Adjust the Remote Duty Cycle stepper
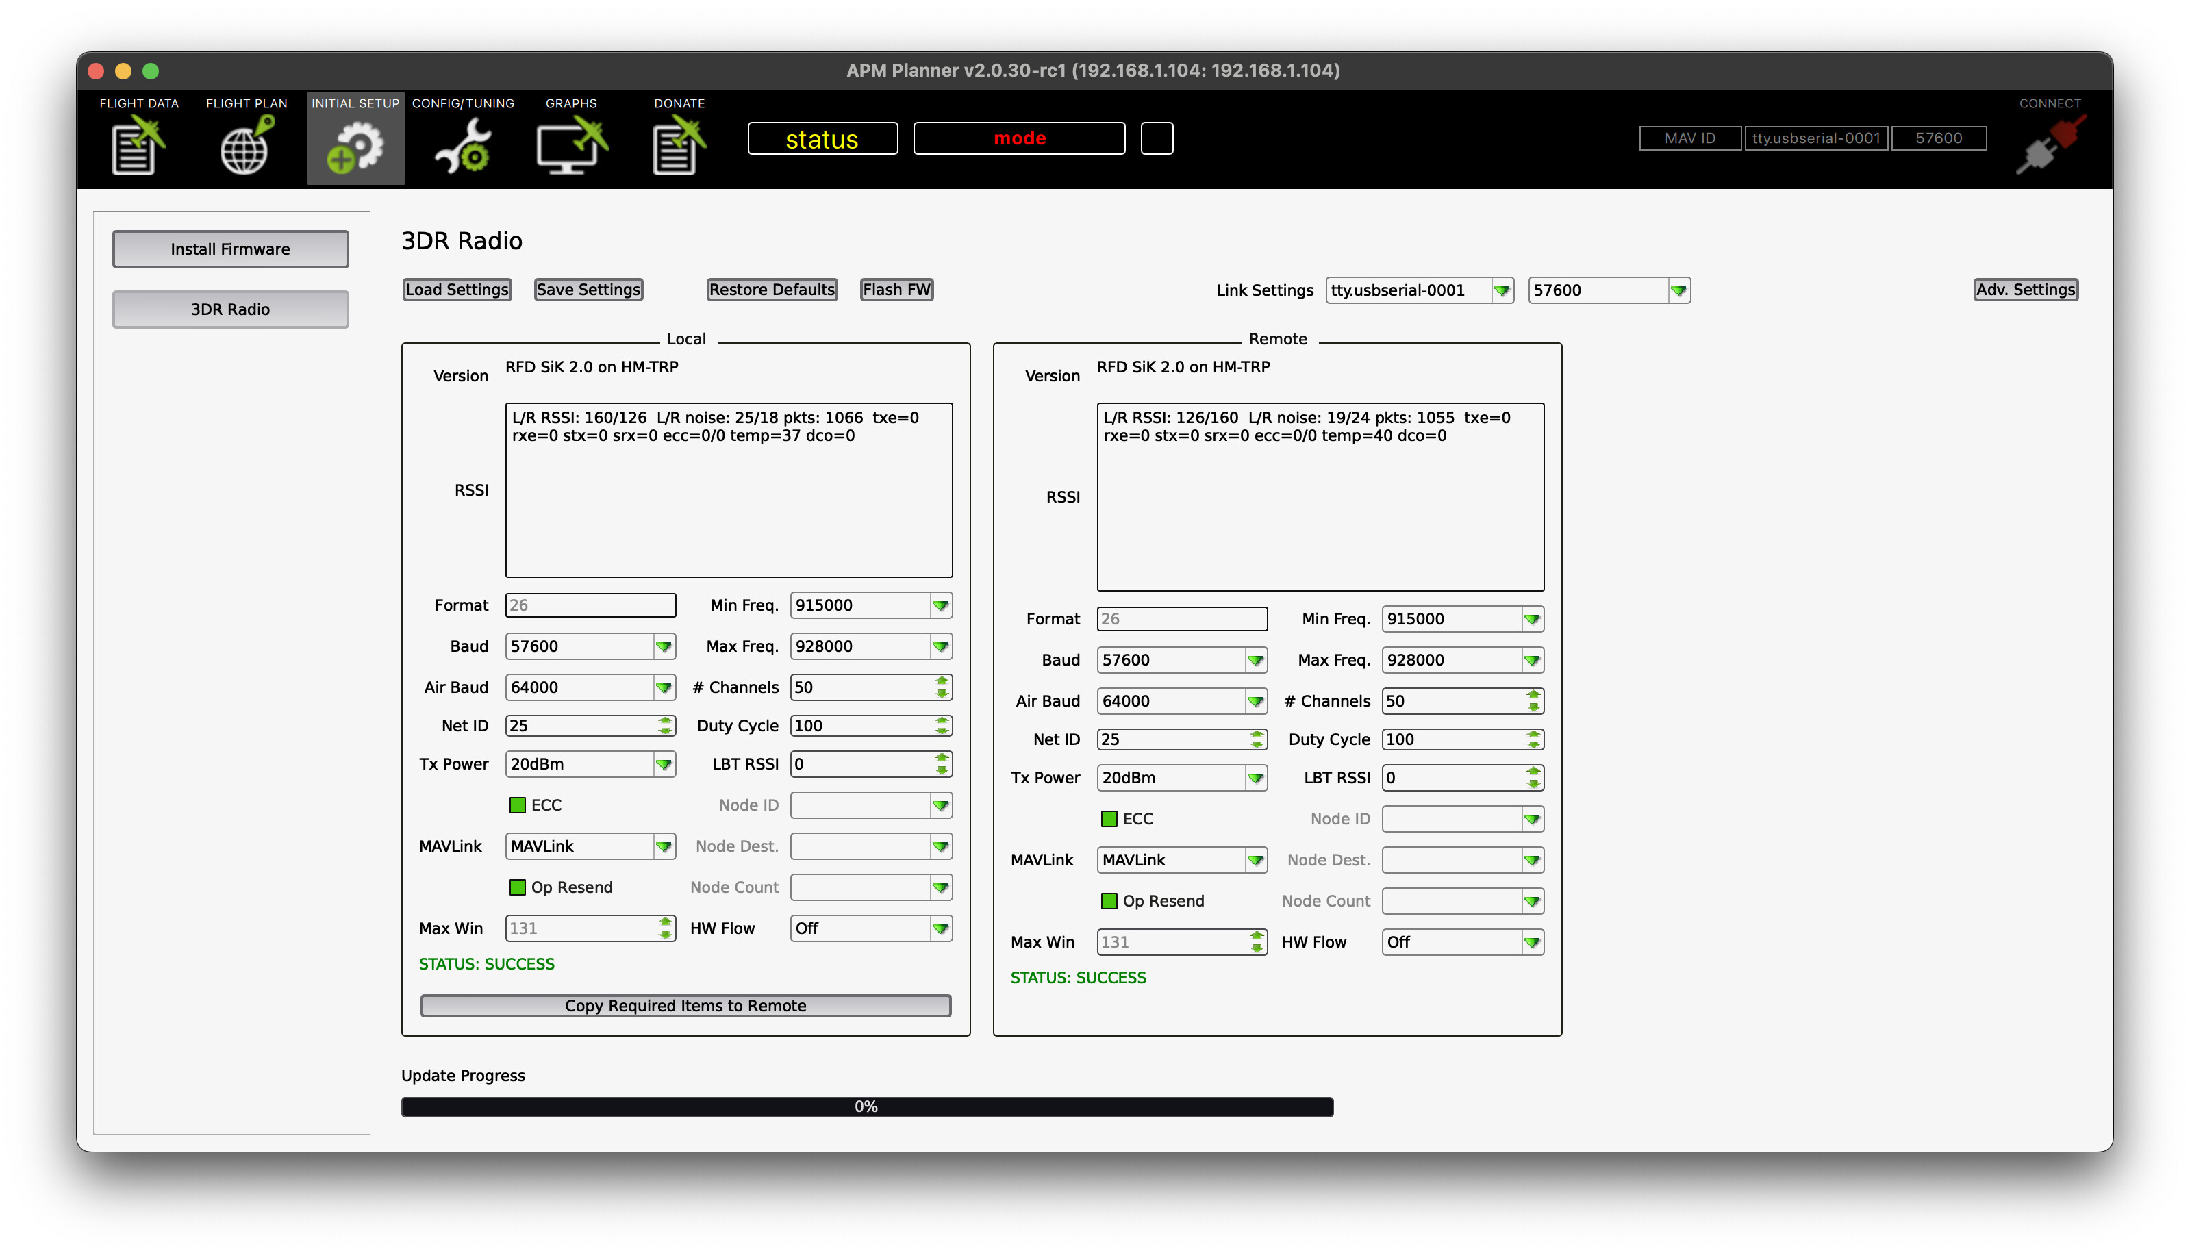The image size is (2190, 1253). (x=1533, y=739)
